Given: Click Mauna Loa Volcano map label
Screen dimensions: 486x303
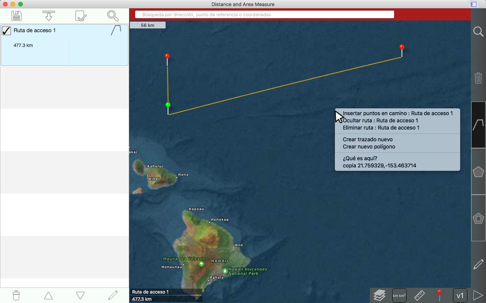Looking at the screenshot, I should tap(184, 259).
